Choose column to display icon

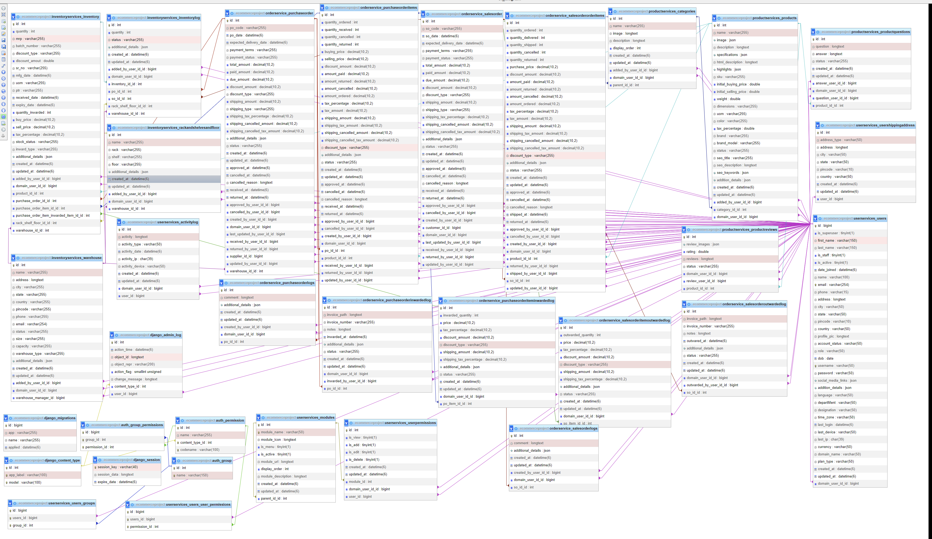(x=3, y=72)
